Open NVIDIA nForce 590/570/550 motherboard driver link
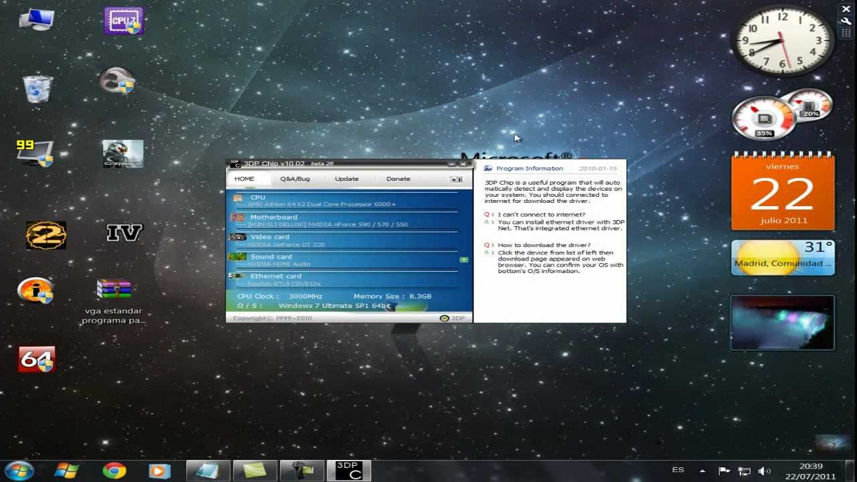Viewport: 857px width, 482px height. 327,225
